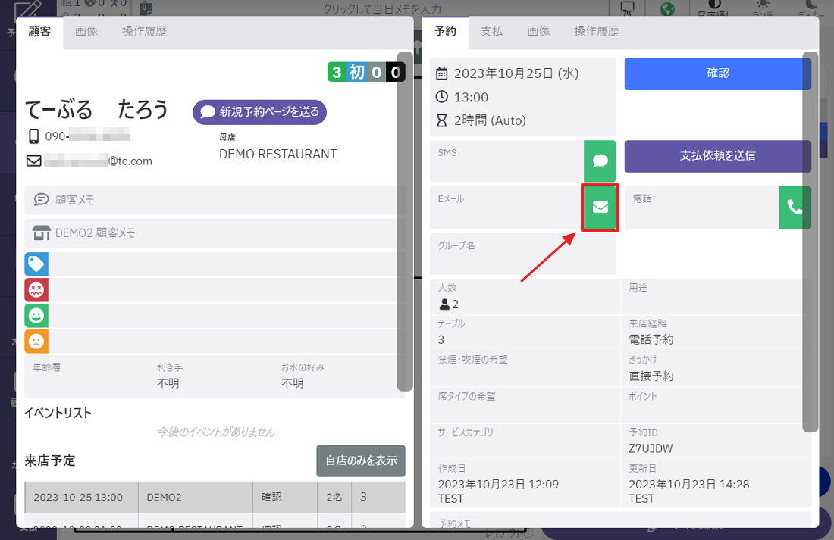
Task: Open the customer 画像 tab
Action: [86, 32]
